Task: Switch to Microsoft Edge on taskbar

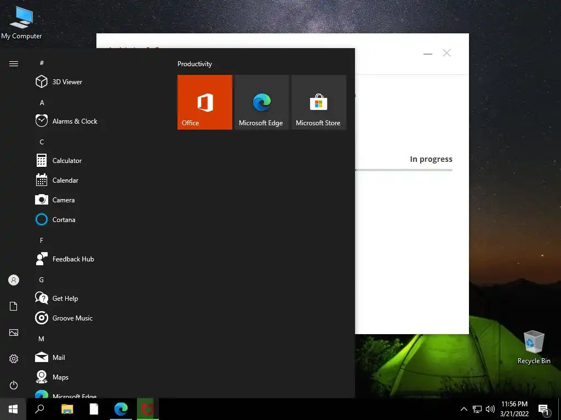Action: click(x=121, y=409)
